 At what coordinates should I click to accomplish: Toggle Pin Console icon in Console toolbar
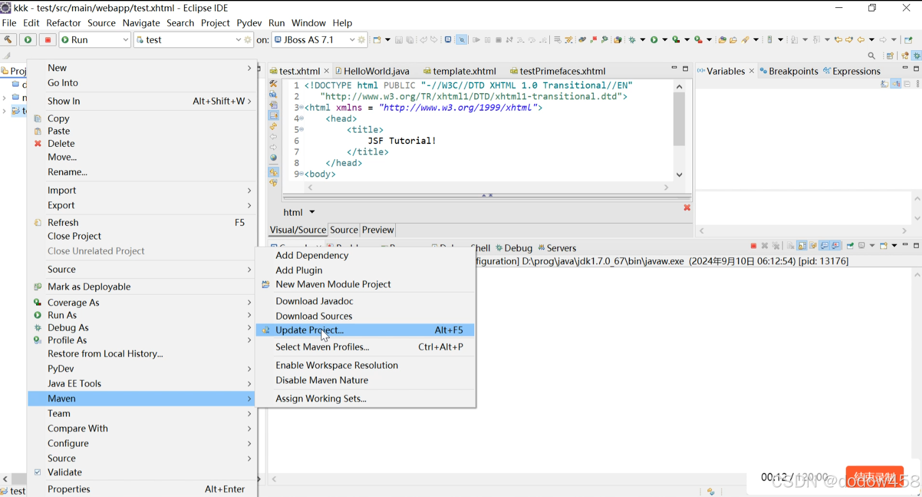click(x=850, y=246)
